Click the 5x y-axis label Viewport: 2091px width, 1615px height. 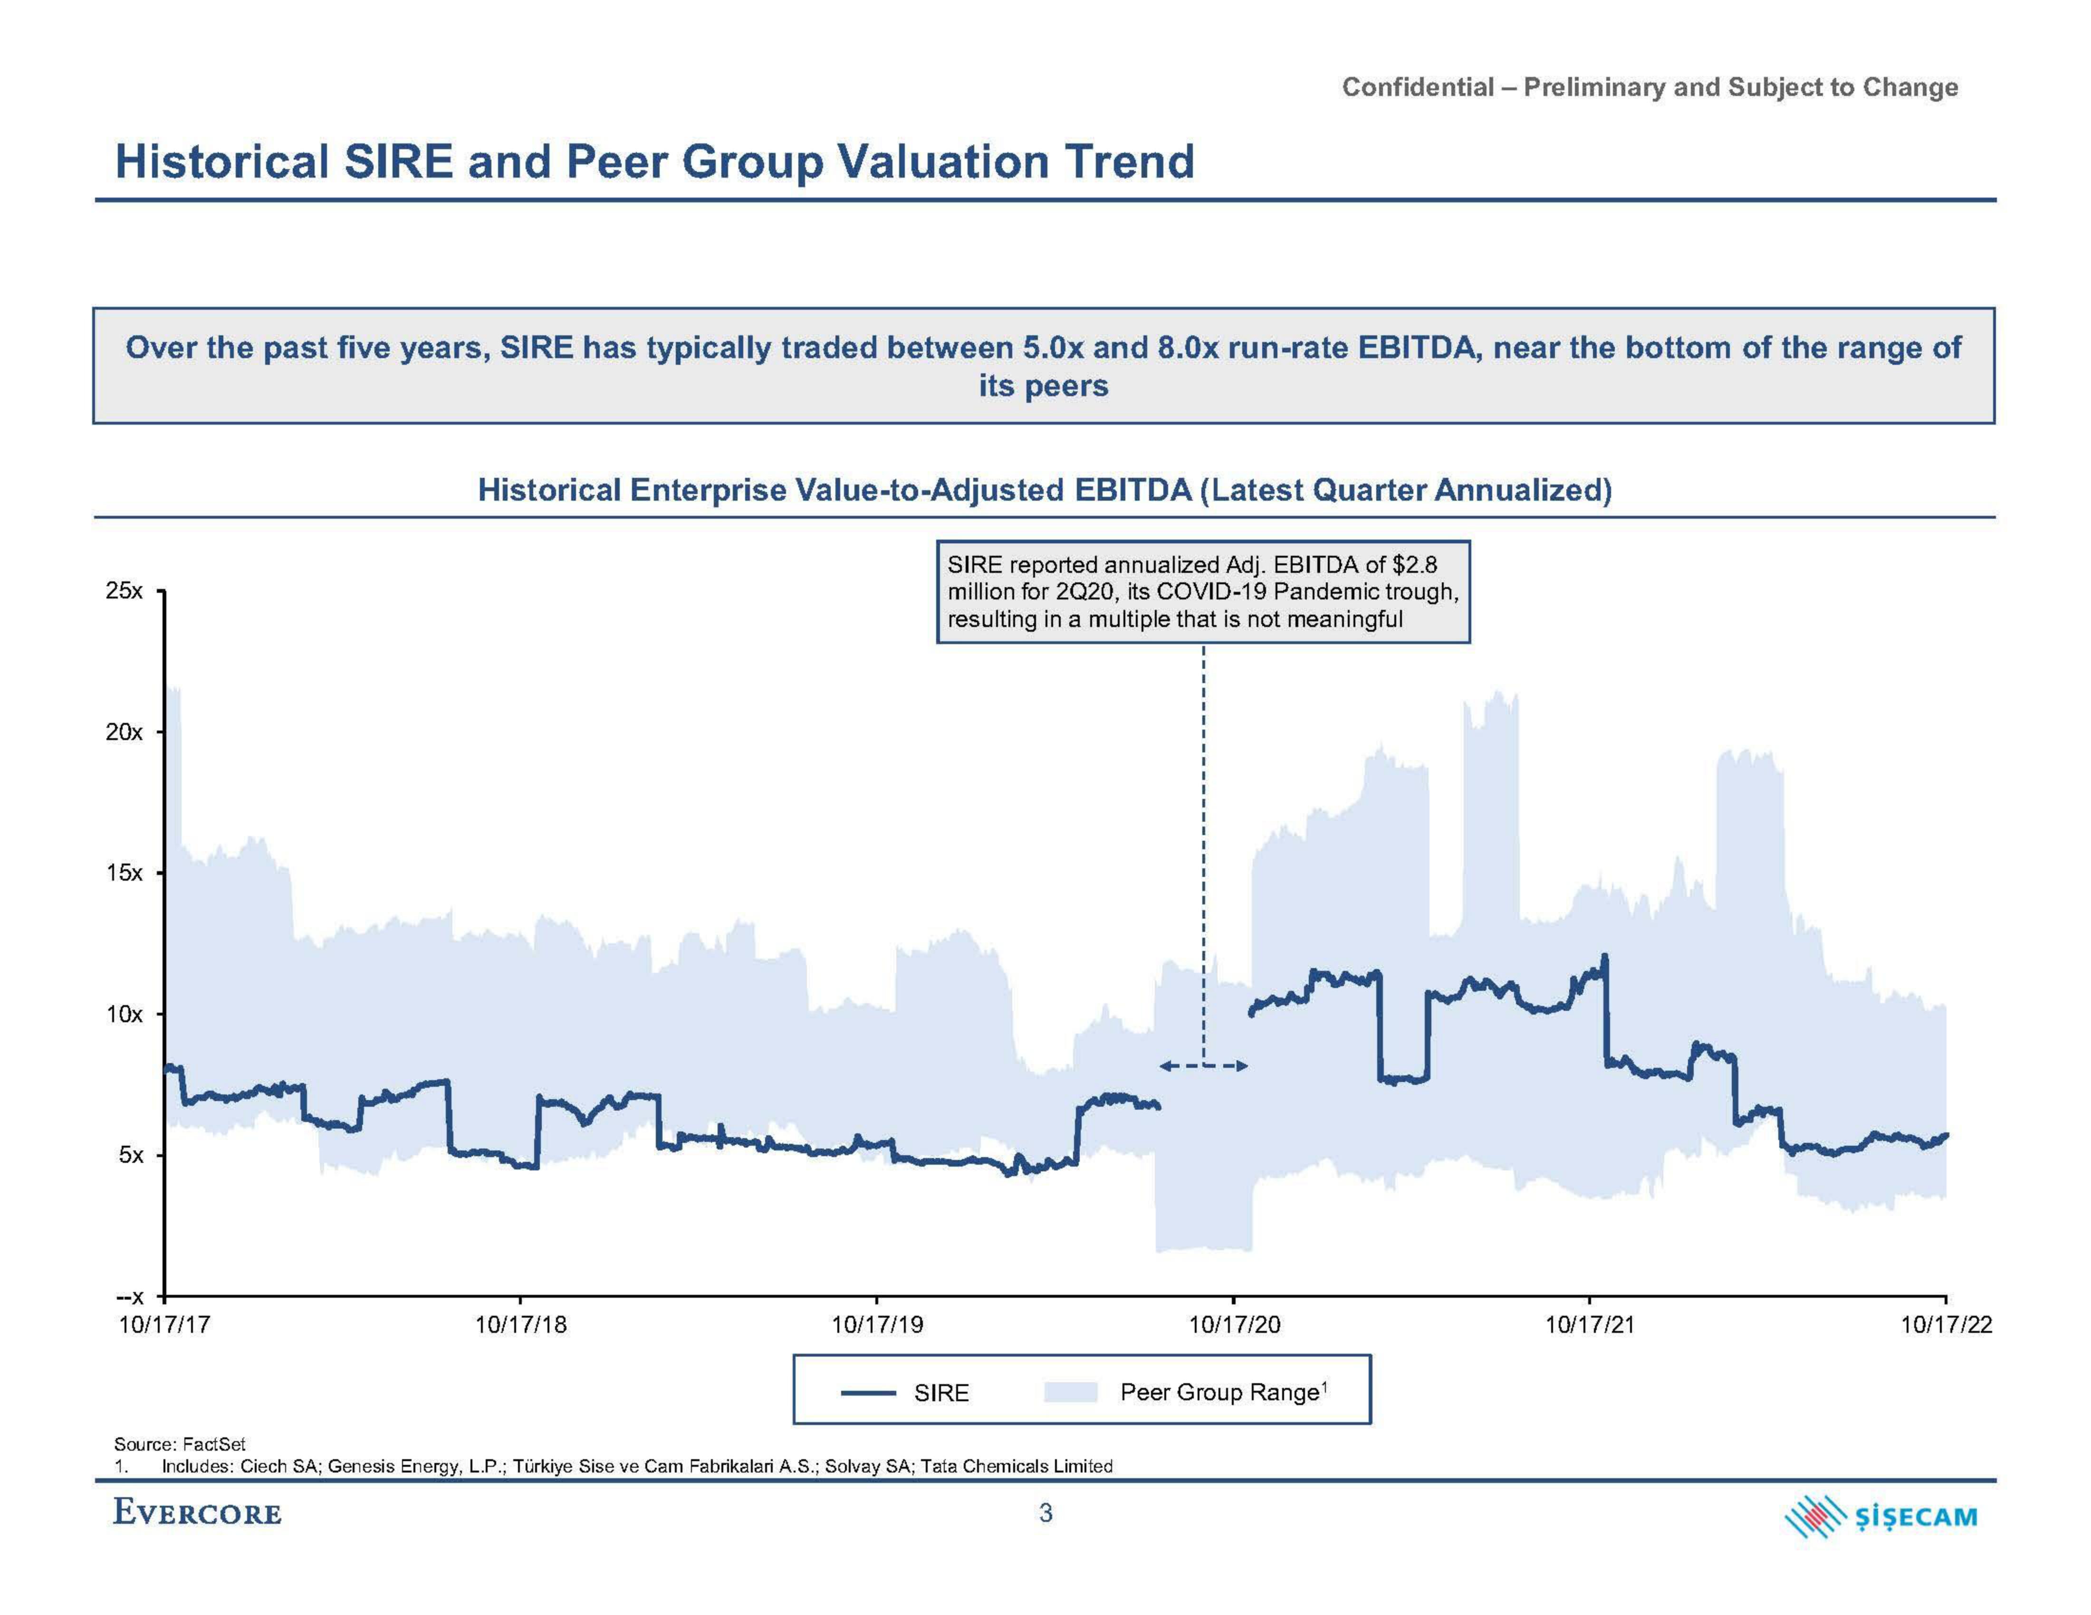tap(130, 1155)
